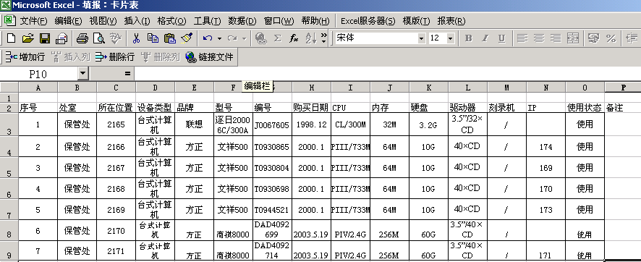Open the Name Box dropdown next to P10
The width and height of the screenshot is (641, 262).
pos(83,74)
